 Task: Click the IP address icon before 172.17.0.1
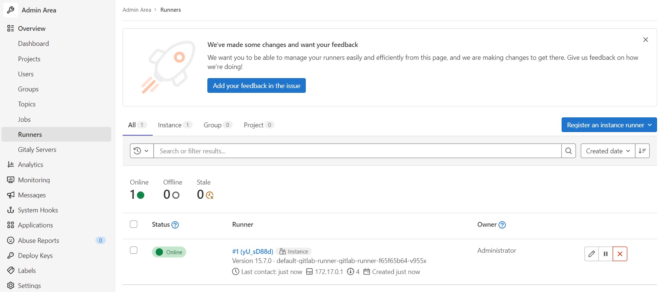pos(309,272)
